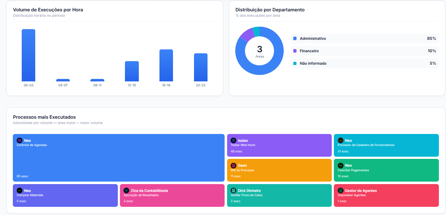The width and height of the screenshot is (446, 215).
Task: Click the 85% value
Action: point(431,38)
